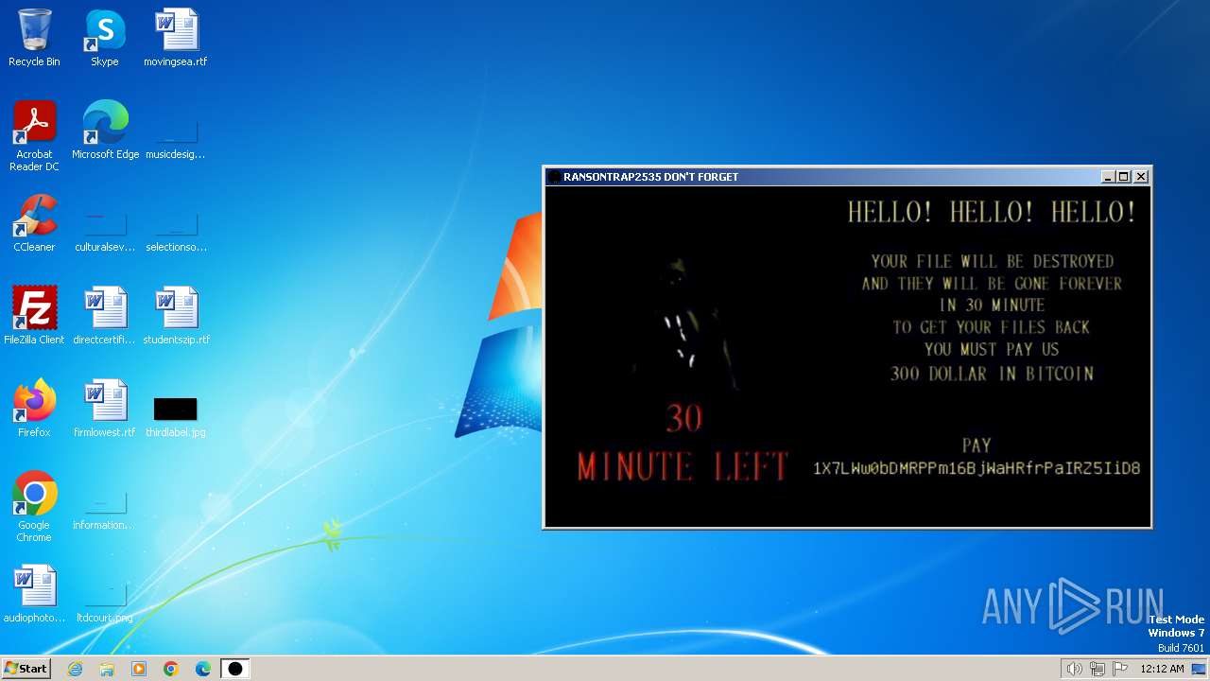Click the Show desktop button on the taskbar

(x=1201, y=669)
